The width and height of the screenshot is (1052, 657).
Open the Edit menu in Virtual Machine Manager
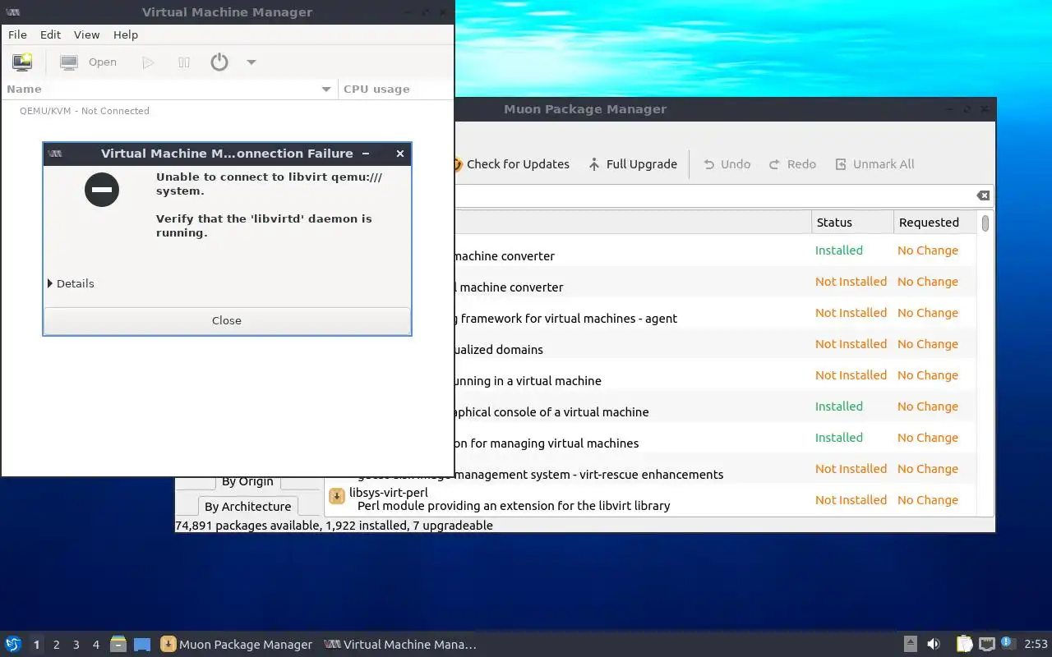pos(51,34)
